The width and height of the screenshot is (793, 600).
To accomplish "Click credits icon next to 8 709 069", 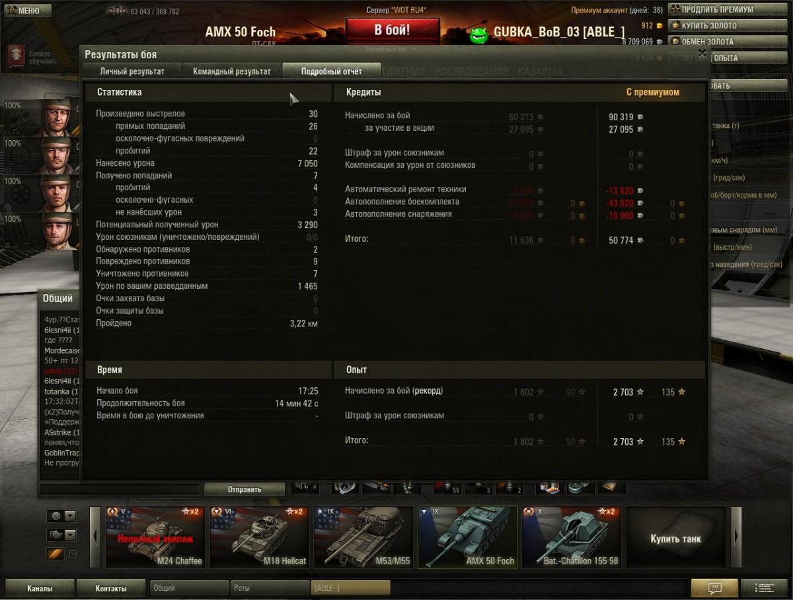I will (660, 42).
